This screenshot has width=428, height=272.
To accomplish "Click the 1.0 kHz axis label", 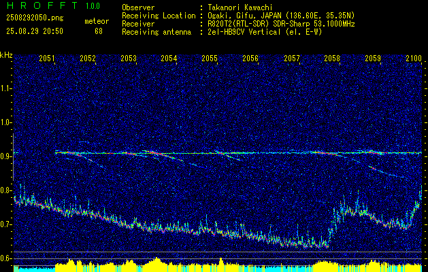I will (5, 123).
